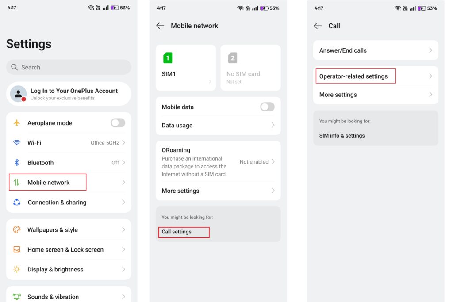Image resolution: width=453 pixels, height=302 pixels.
Task: Tap Wi-Fi status icon on Mobile network screen
Action: click(x=240, y=8)
